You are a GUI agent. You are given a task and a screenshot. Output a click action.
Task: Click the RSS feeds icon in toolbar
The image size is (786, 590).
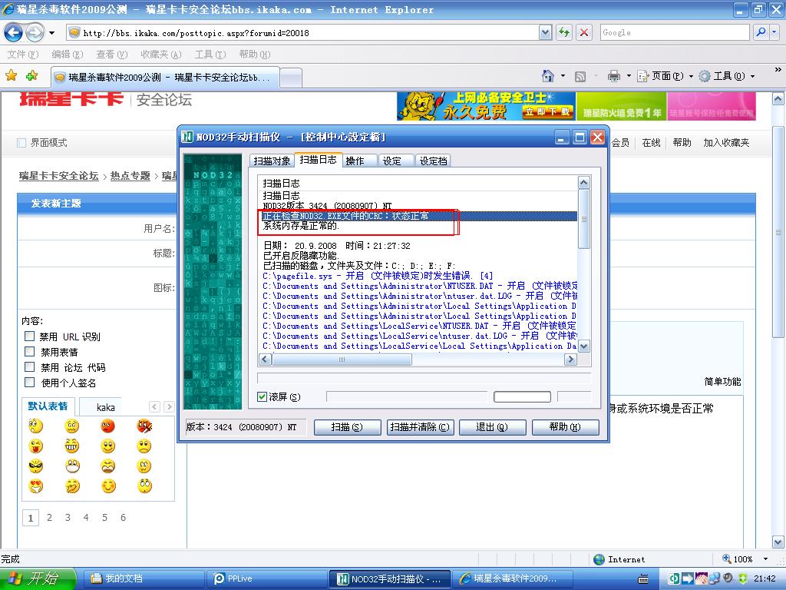tap(580, 76)
